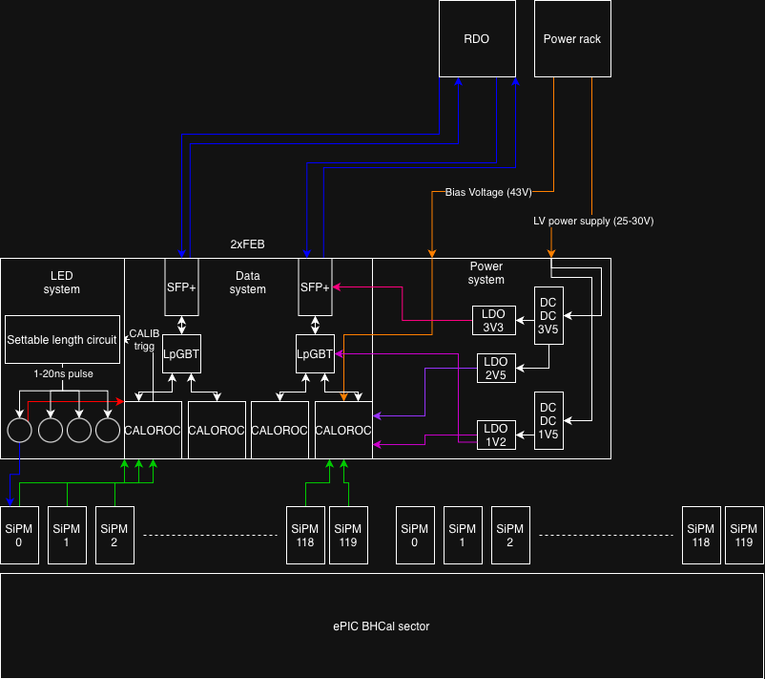
Task: Select the LV power supply label
Action: click(x=592, y=221)
